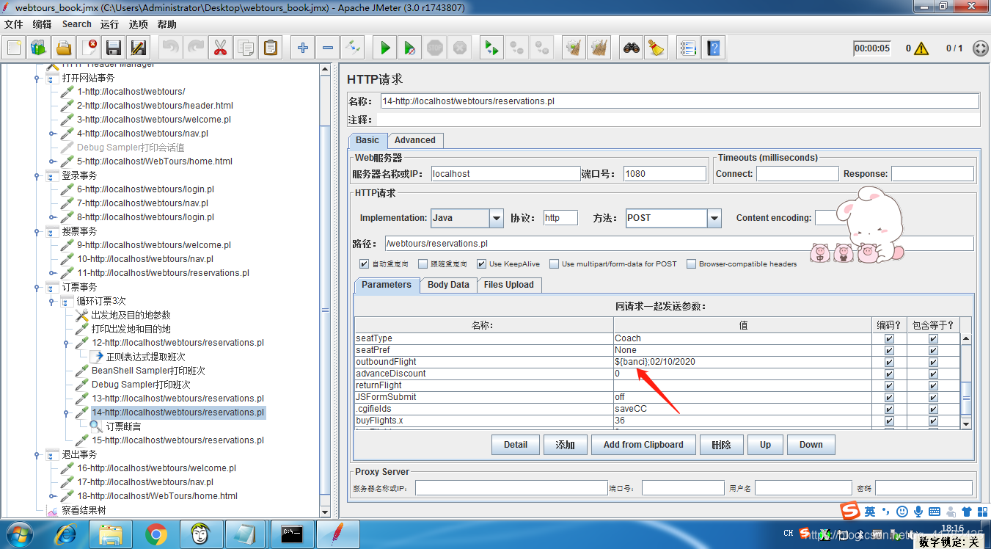Click the Copy toolbar icon
The image size is (991, 549).
pos(245,48)
